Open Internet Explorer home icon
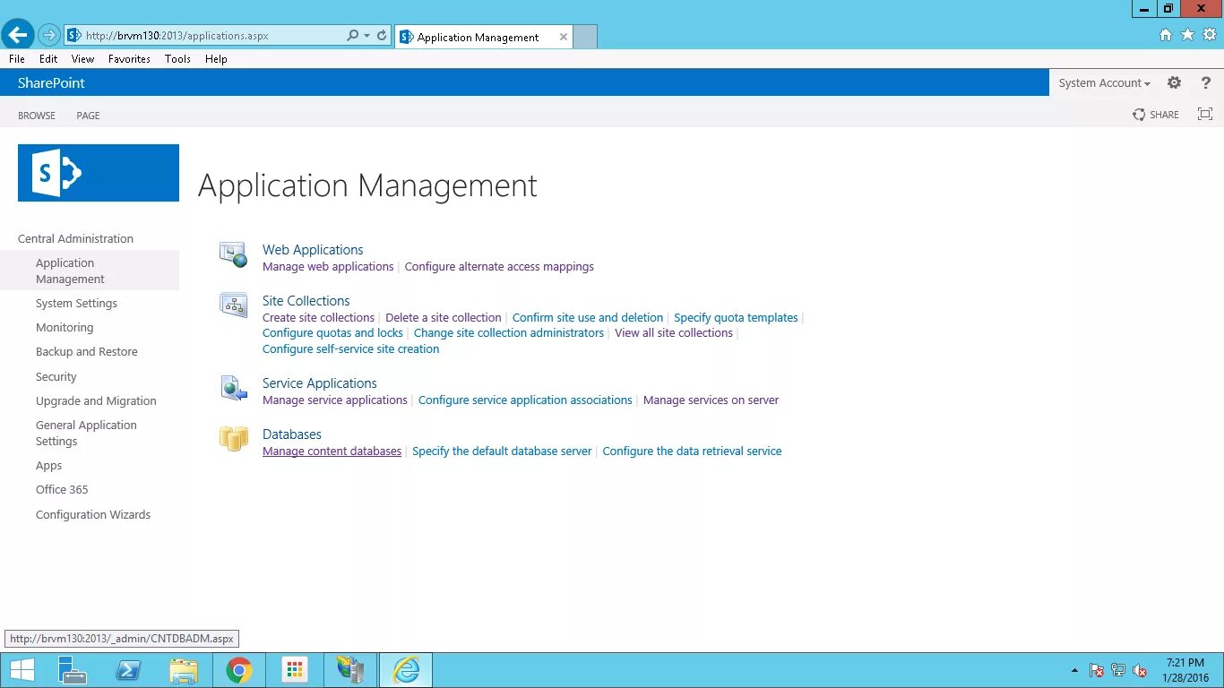The width and height of the screenshot is (1224, 688). pos(1166,35)
